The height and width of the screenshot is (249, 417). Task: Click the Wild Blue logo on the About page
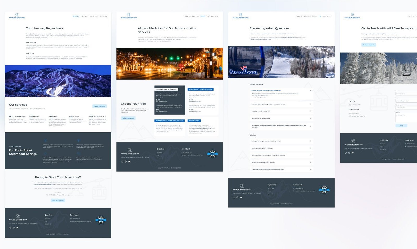click(17, 16)
